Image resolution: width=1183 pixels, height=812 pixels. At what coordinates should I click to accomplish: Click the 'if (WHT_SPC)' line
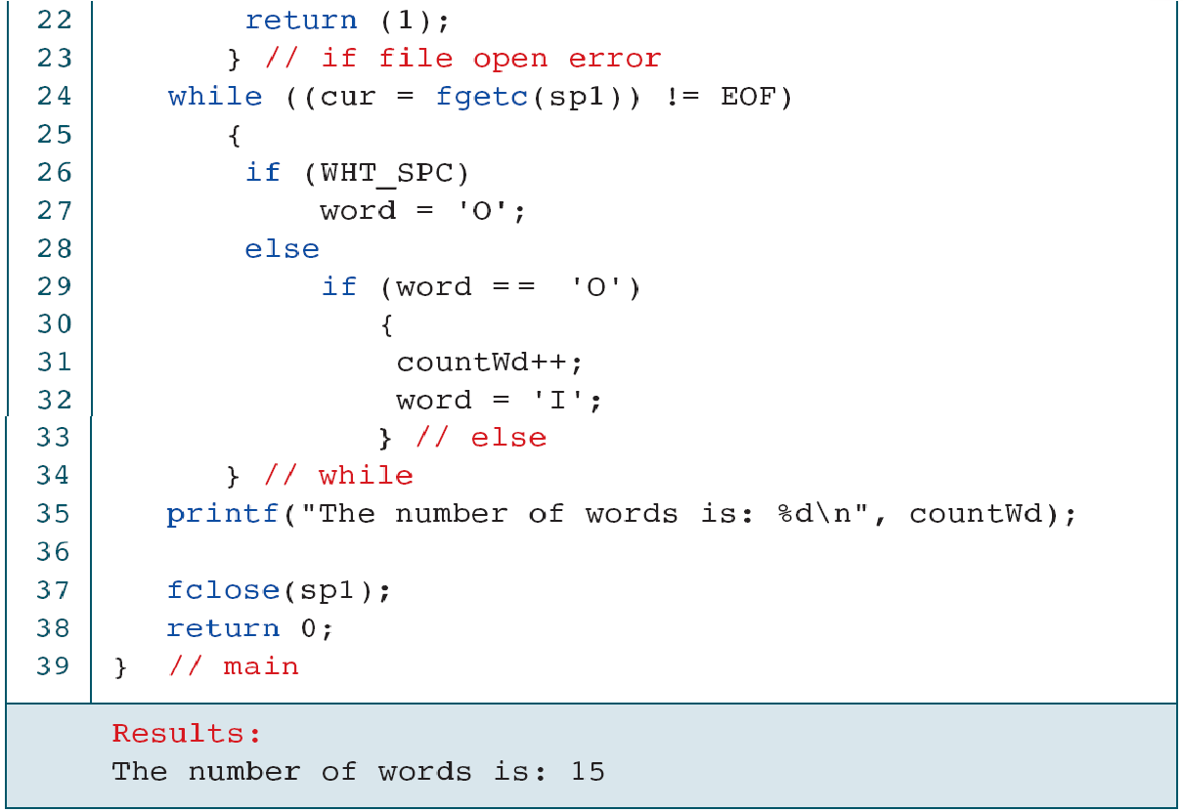tap(358, 173)
